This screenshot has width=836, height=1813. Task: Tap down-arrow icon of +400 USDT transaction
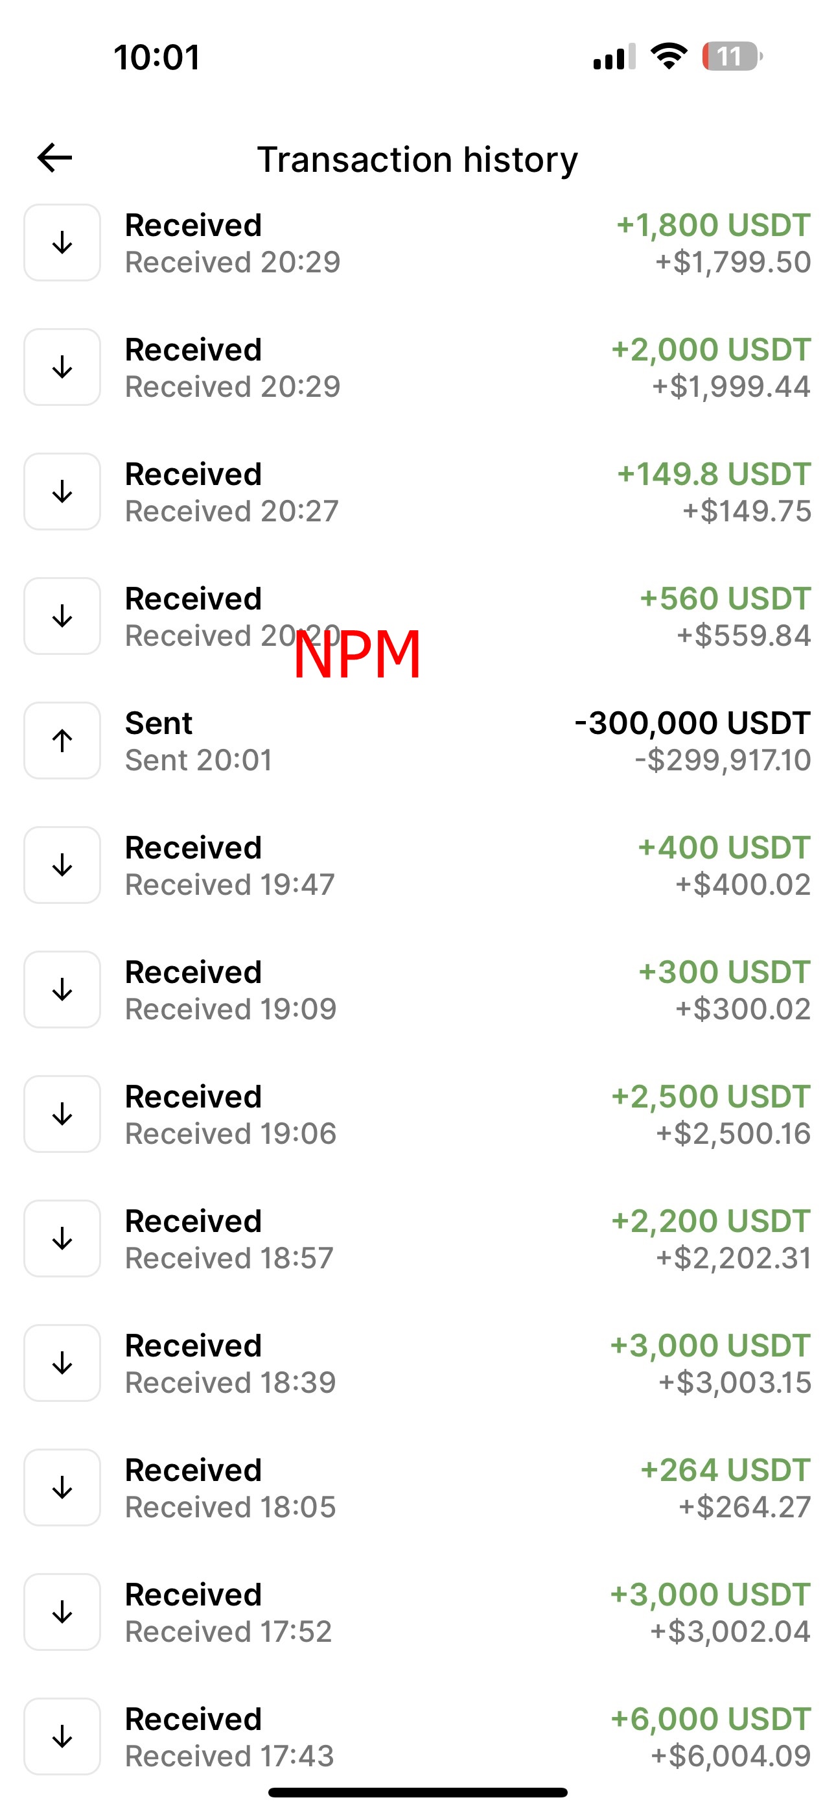coord(62,865)
